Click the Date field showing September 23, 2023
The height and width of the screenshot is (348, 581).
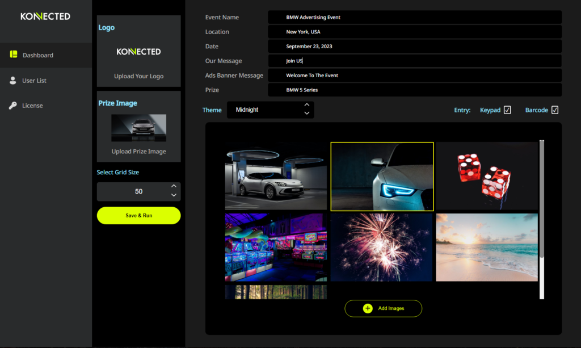coord(415,47)
